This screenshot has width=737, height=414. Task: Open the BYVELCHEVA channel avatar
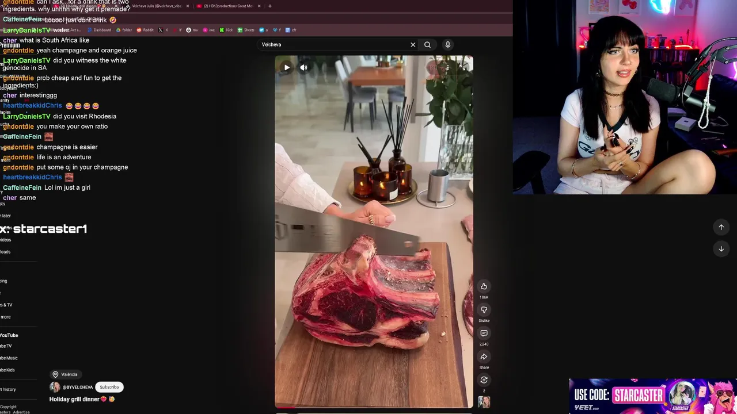point(55,387)
